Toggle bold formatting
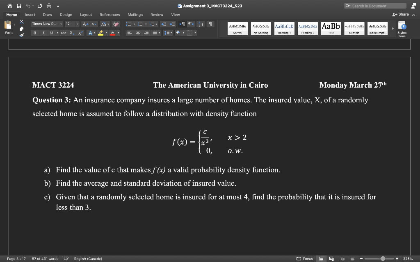The image size is (420, 262). pyautogui.click(x=35, y=33)
